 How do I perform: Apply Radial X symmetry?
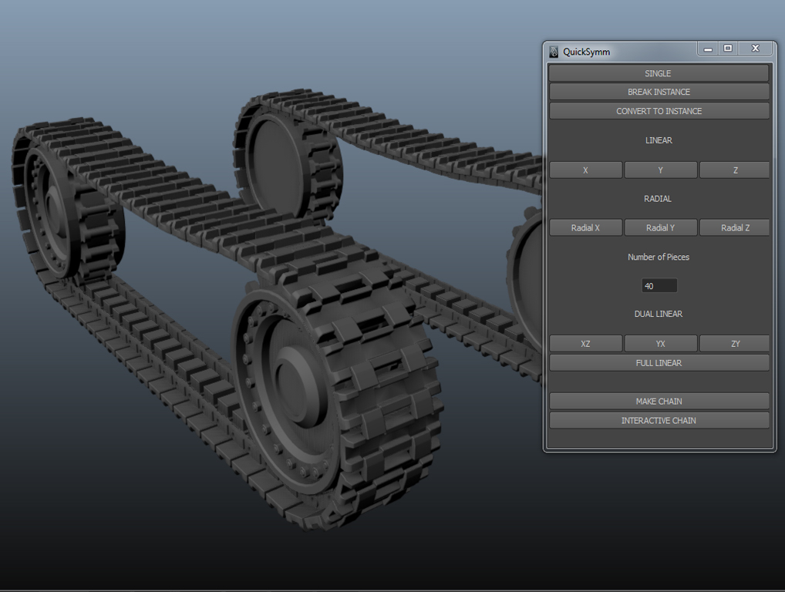[585, 227]
